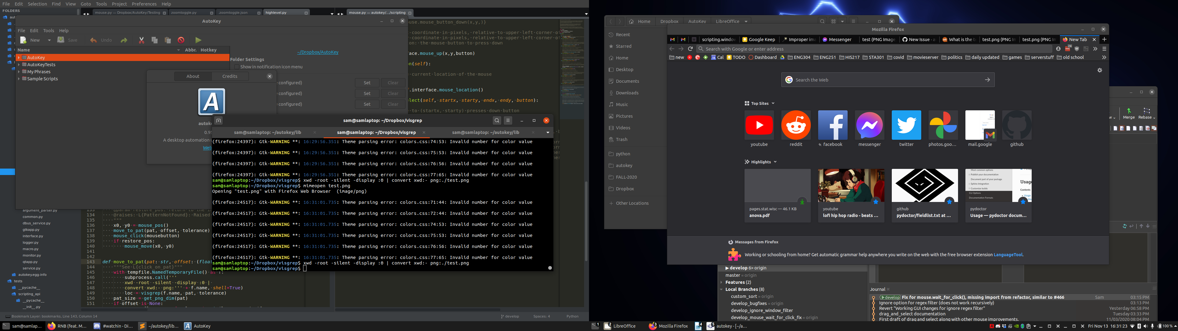The width and height of the screenshot is (1178, 331).
Task: Switch to the Credits tab in the About dialog
Action: 229,76
